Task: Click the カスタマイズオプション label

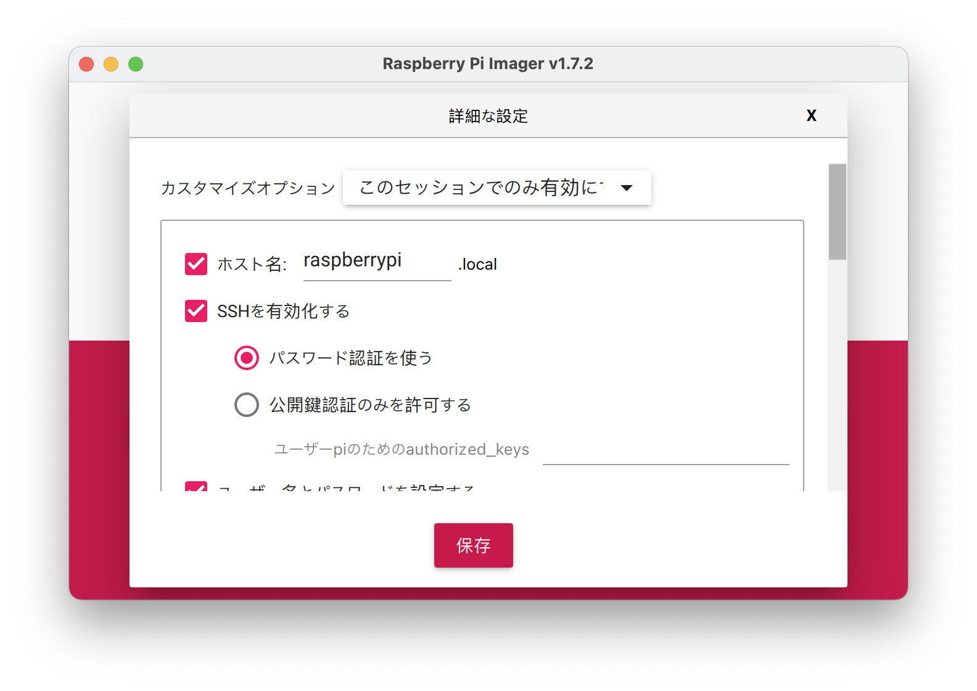Action: (248, 188)
